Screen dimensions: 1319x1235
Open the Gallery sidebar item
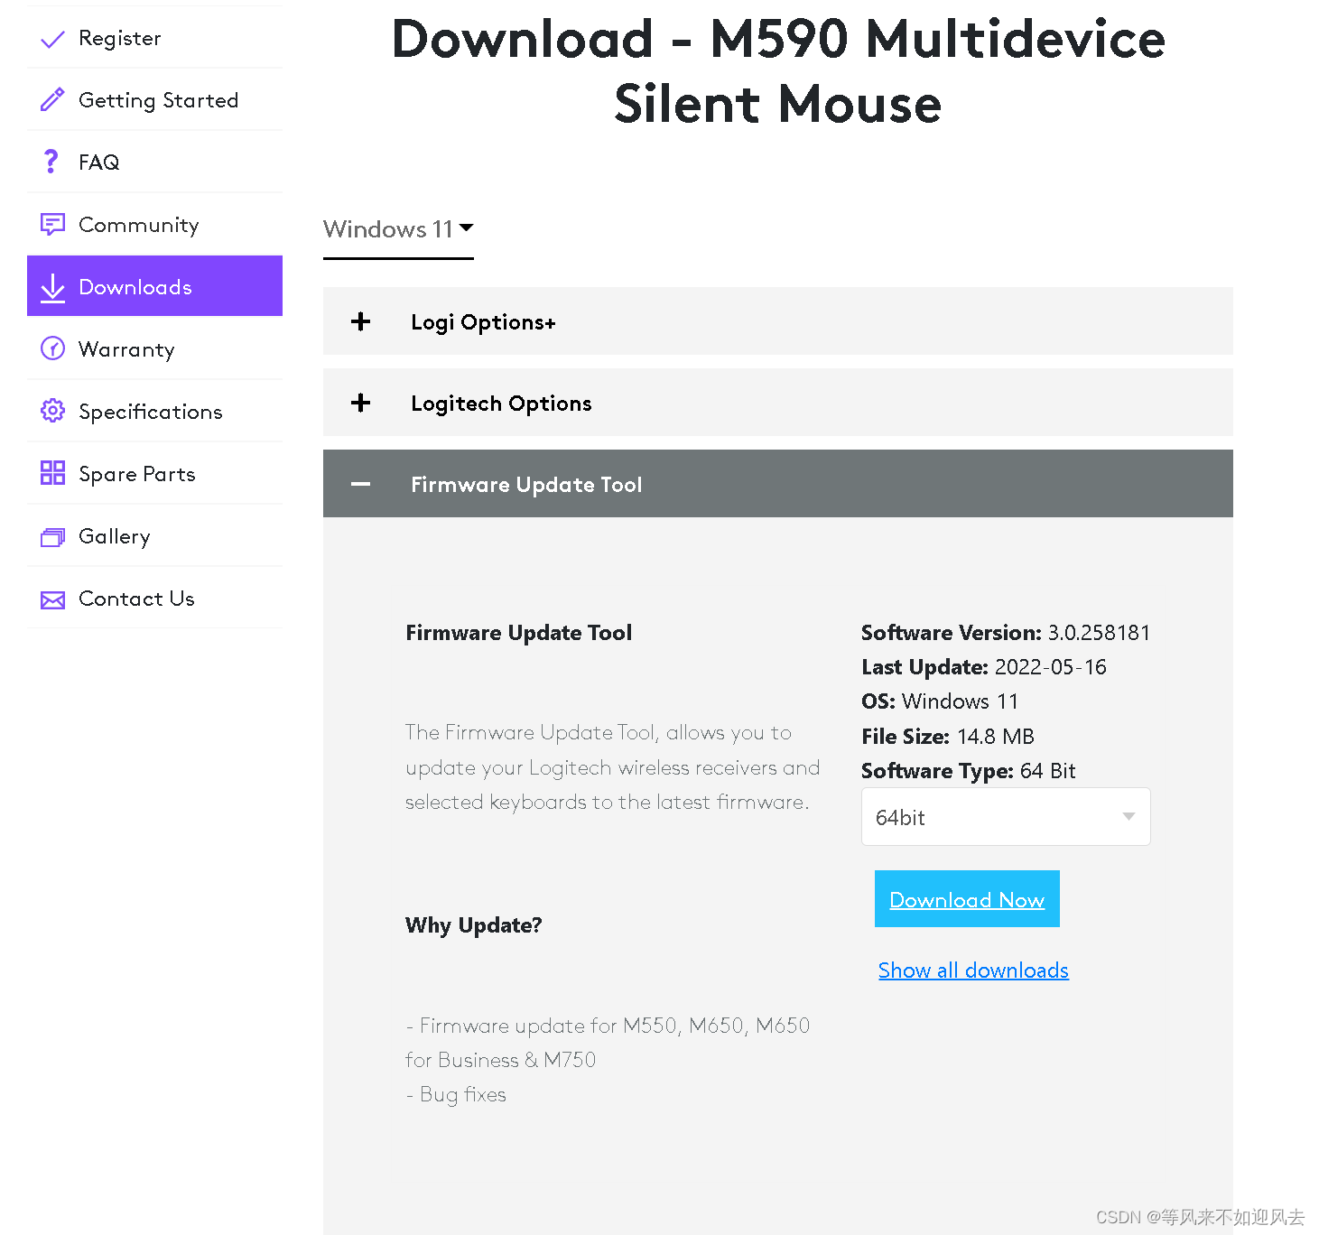click(x=154, y=536)
